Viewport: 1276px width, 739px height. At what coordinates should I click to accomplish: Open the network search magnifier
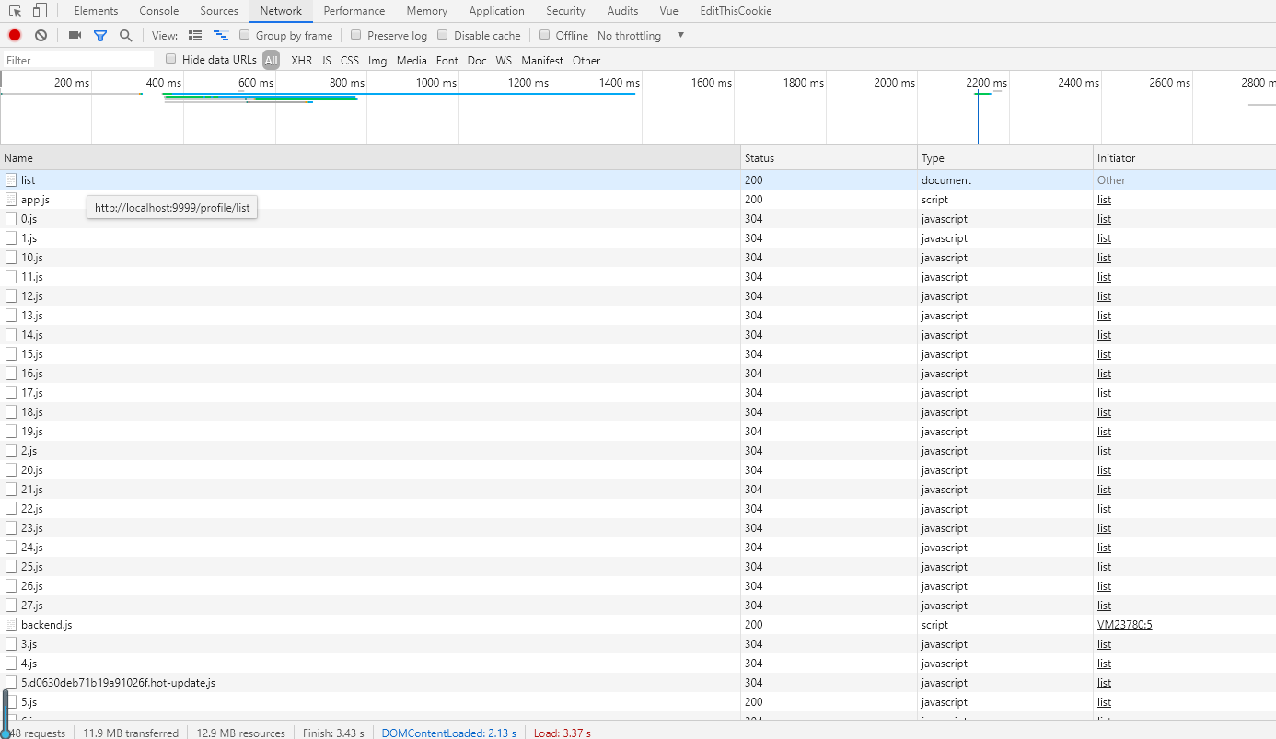pos(126,35)
